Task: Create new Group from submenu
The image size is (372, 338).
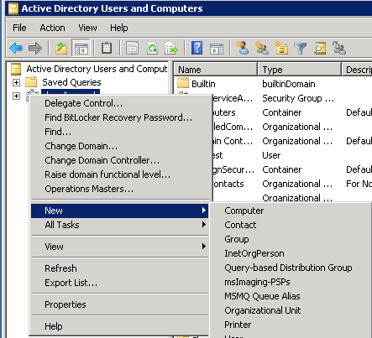Action: (x=291, y=239)
